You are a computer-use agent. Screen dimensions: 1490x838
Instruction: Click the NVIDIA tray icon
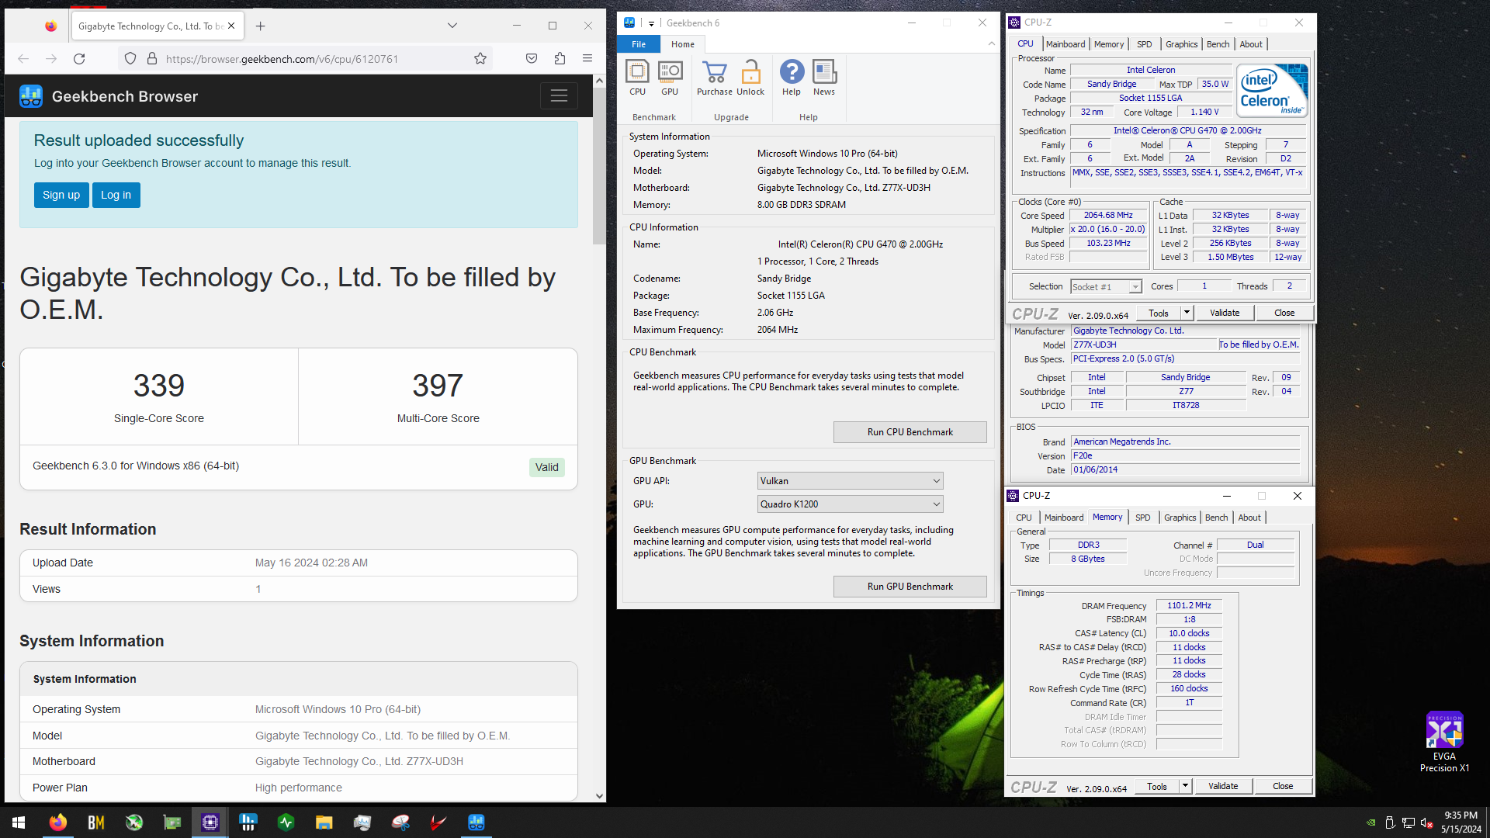tap(1371, 822)
